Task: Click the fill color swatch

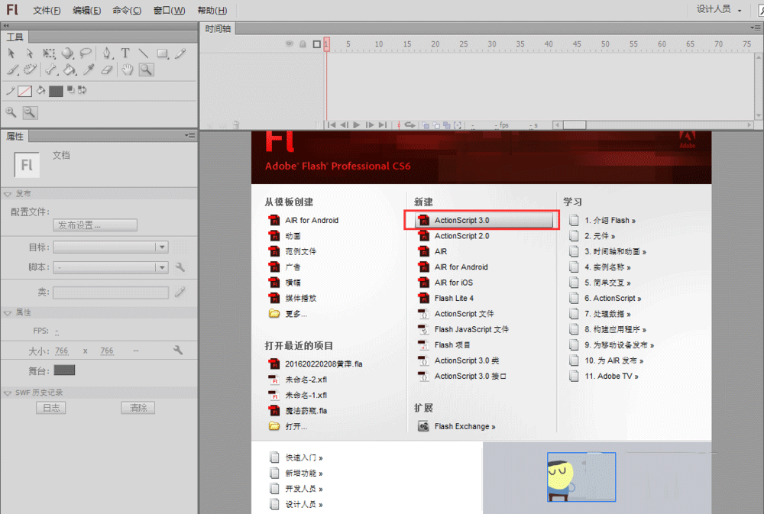Action: click(x=56, y=91)
